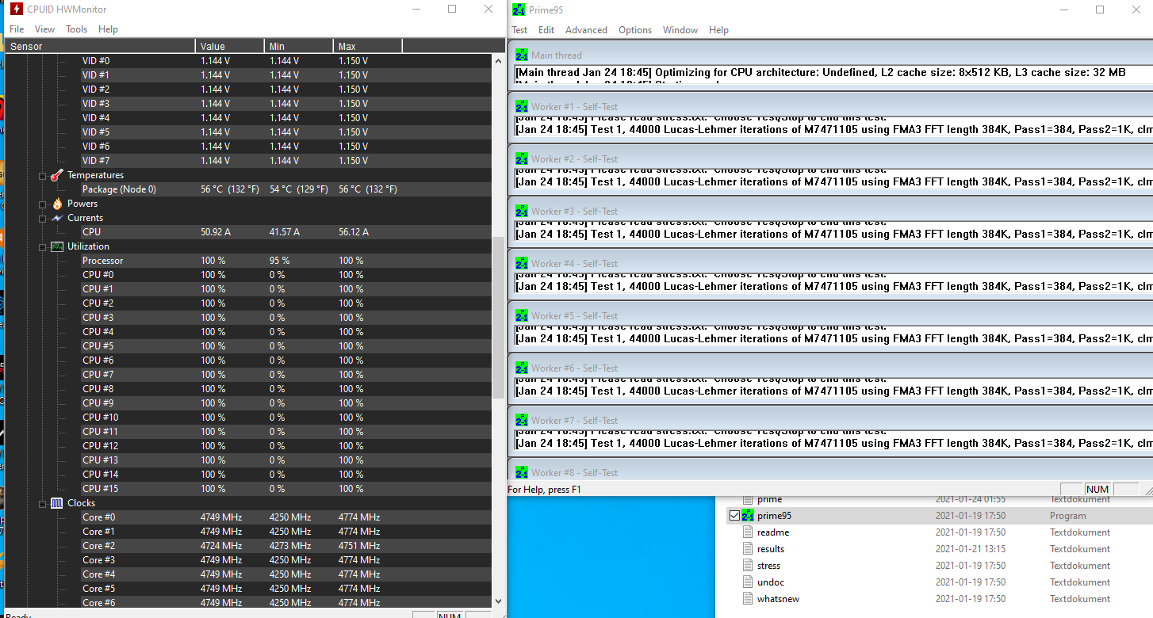The width and height of the screenshot is (1153, 618).
Task: Click the Worker #8 Self-Test window icon
Action: 522,472
